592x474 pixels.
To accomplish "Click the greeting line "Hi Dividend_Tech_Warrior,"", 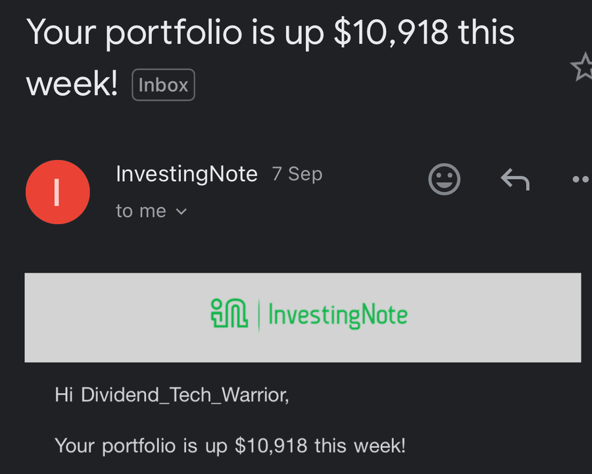I will [x=172, y=395].
